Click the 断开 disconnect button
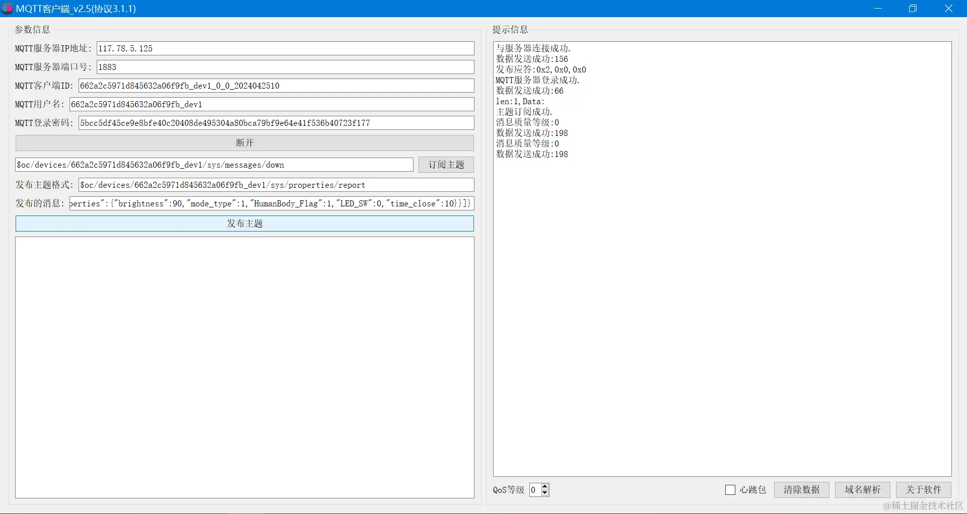The width and height of the screenshot is (967, 514). pos(245,143)
